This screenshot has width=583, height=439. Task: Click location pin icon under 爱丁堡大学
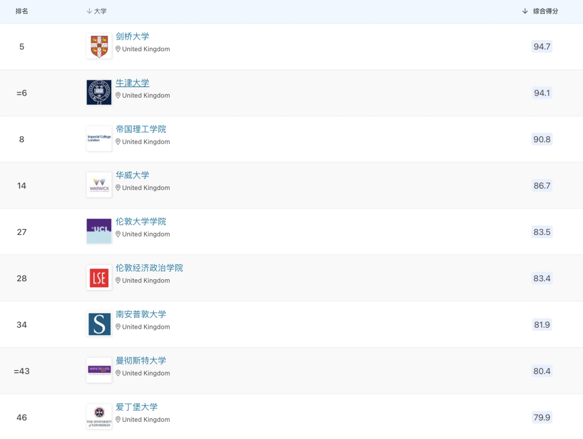118,419
